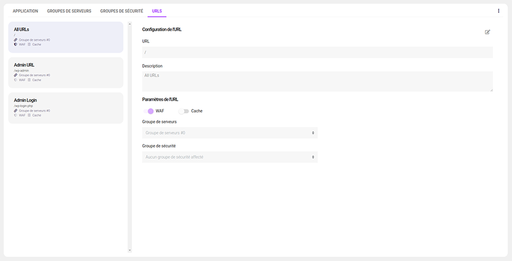The width and height of the screenshot is (512, 261).
Task: Click the Description text area
Action: 317,81
